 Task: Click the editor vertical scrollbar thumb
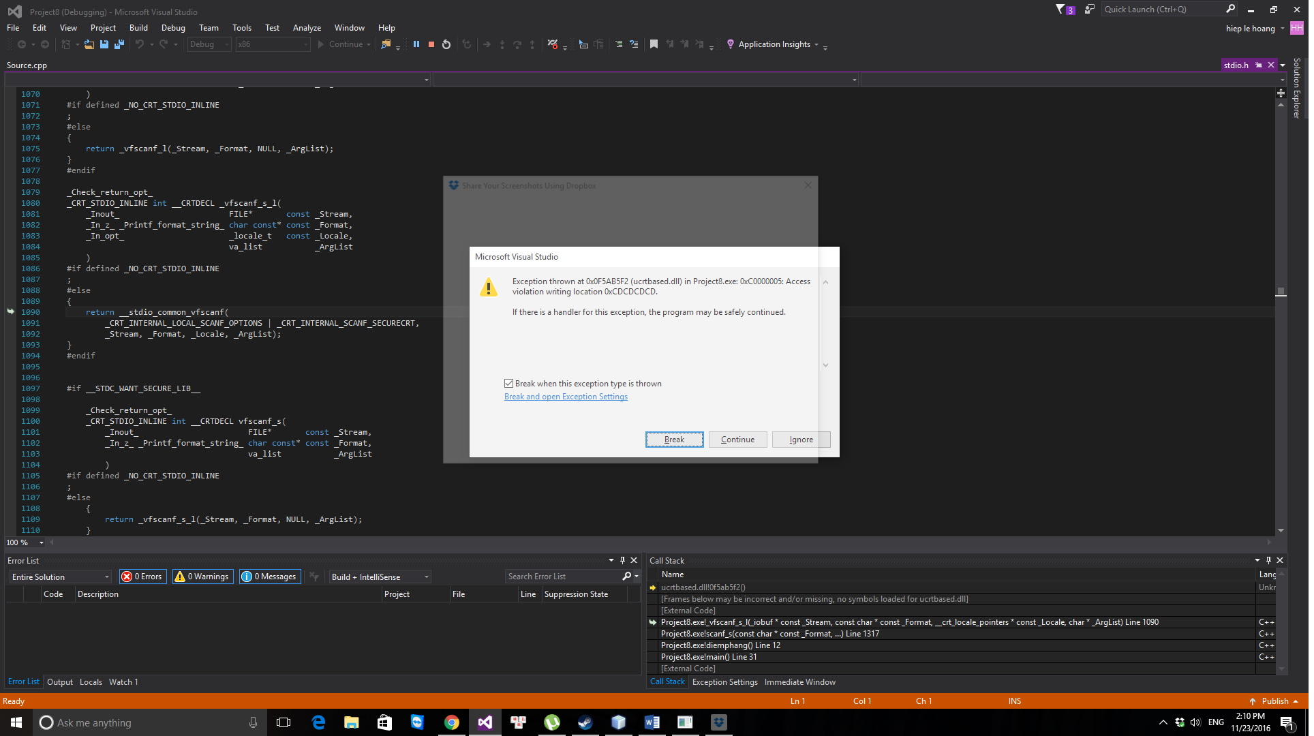pyautogui.click(x=1281, y=292)
